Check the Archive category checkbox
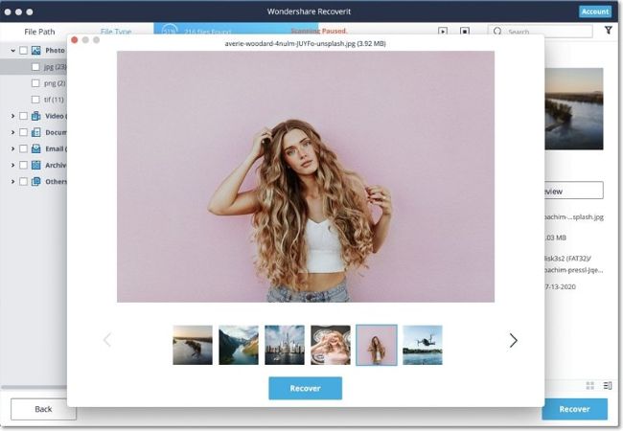Screen dimensions: 623x431 (23, 165)
